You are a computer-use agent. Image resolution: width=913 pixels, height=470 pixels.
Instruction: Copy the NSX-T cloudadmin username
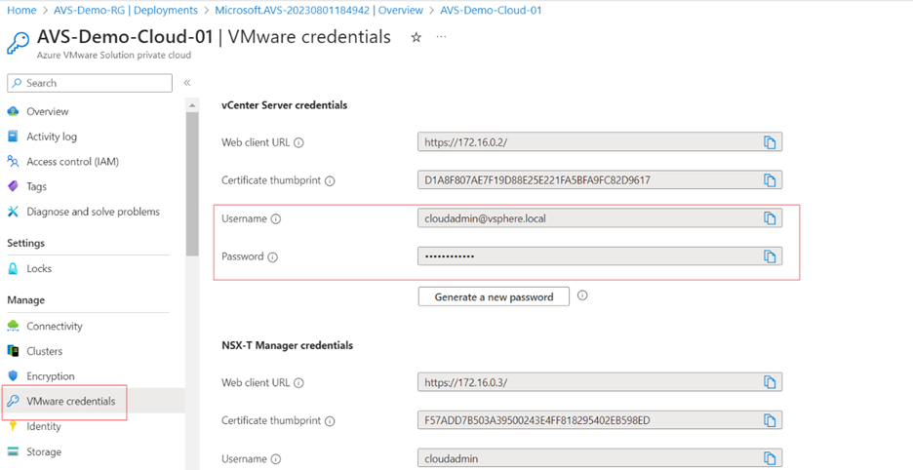(770, 458)
